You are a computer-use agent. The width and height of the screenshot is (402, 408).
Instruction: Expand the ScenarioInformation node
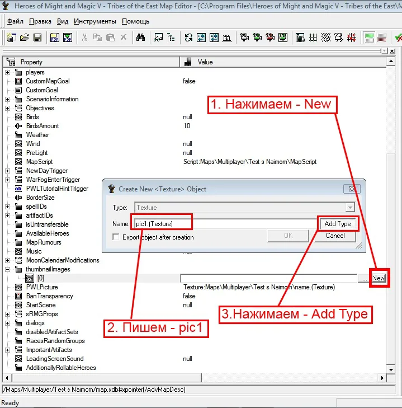7,99
